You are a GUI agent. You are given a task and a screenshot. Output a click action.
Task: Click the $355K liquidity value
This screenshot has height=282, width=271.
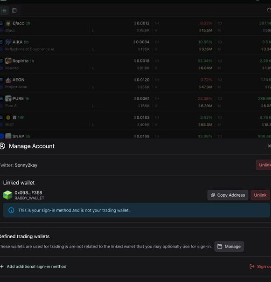pos(143,87)
